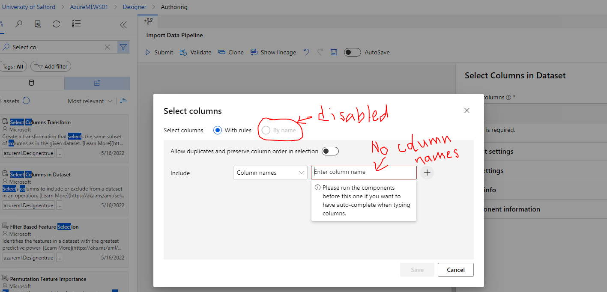Click the Enter column name field
607x292 pixels.
[x=364, y=172]
